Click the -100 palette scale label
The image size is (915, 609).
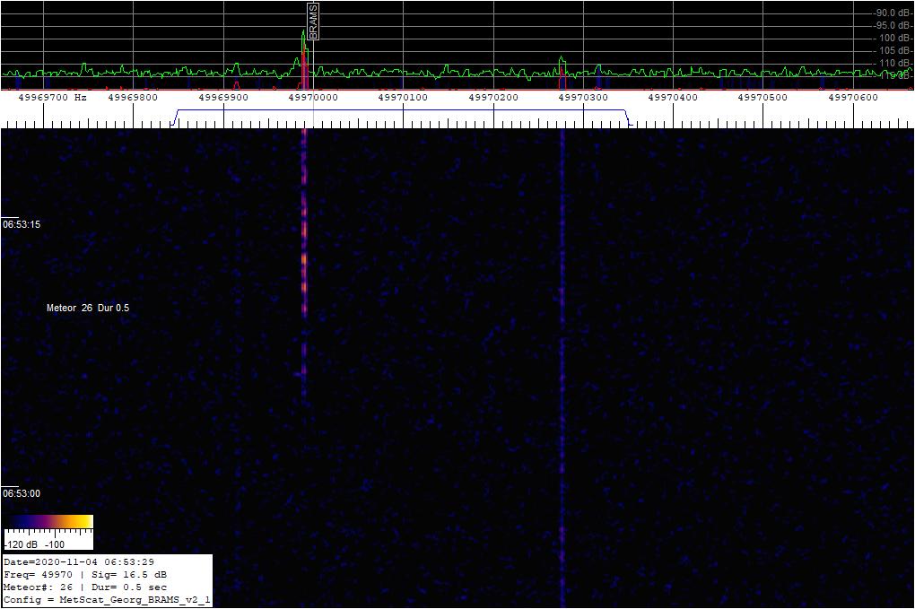(54, 544)
